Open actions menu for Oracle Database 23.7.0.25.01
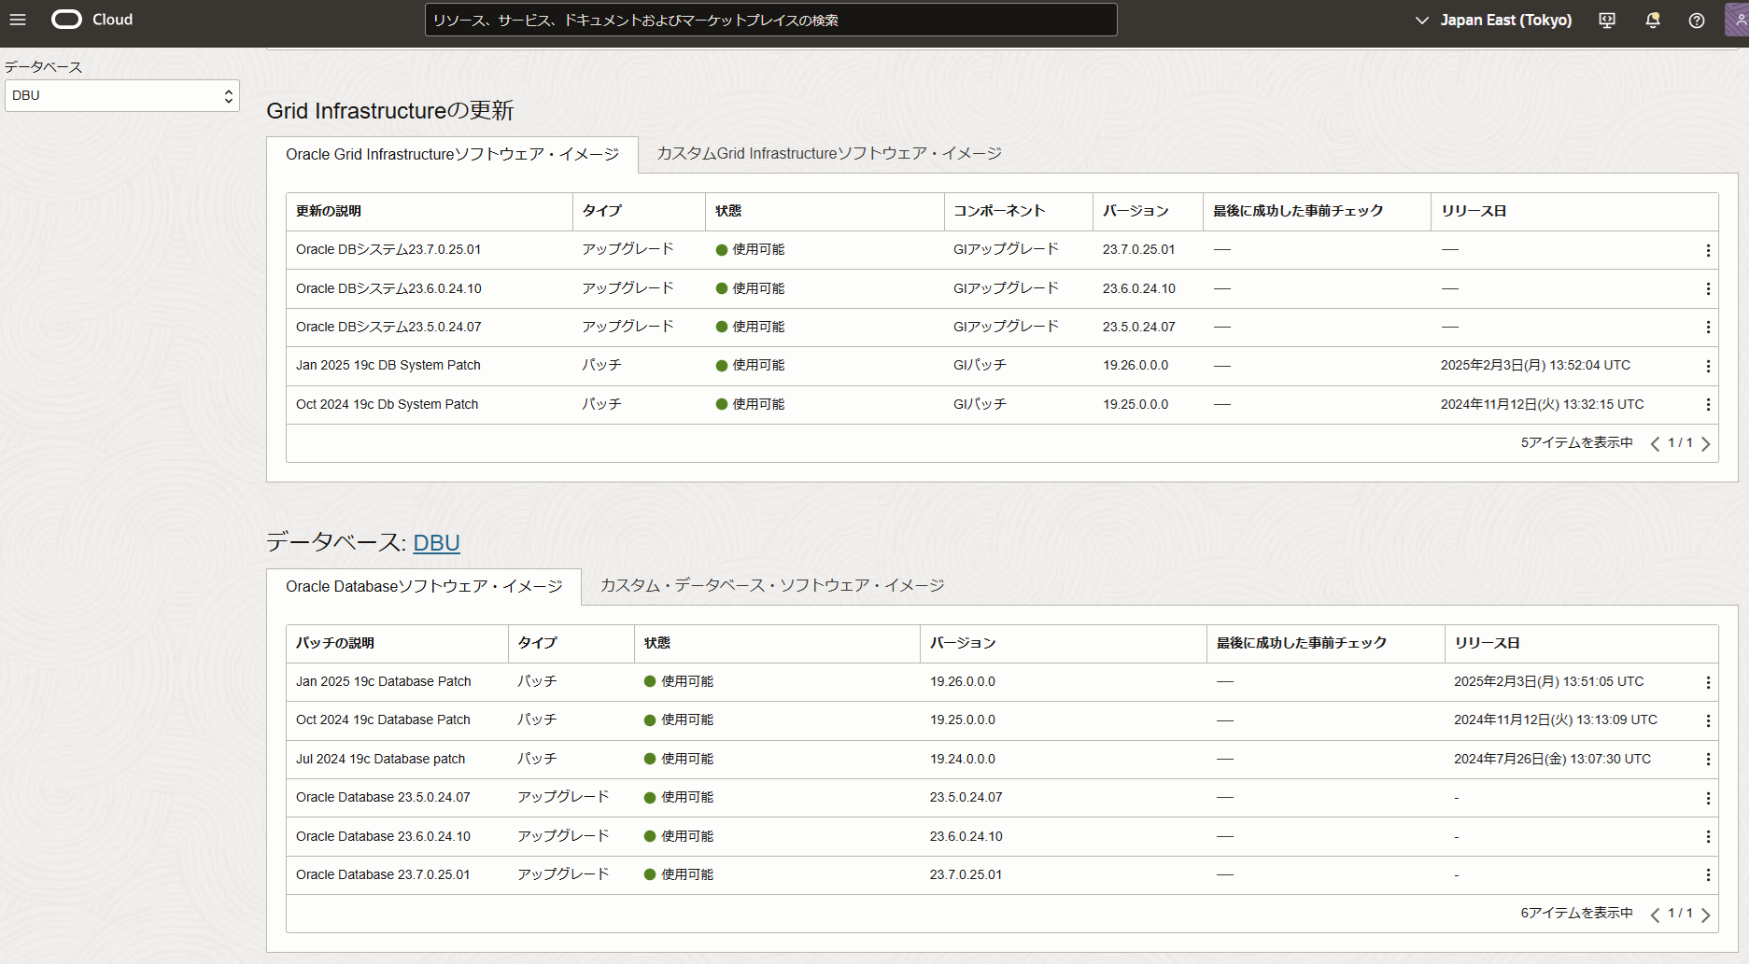 (x=1708, y=875)
